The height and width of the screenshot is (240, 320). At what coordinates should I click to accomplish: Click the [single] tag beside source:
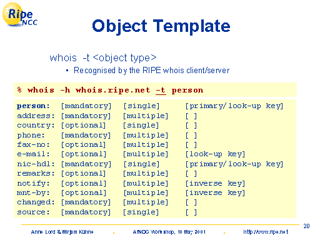pyautogui.click(x=141, y=212)
